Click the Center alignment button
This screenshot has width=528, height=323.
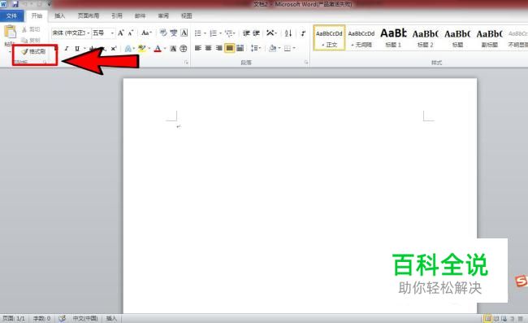coord(209,48)
